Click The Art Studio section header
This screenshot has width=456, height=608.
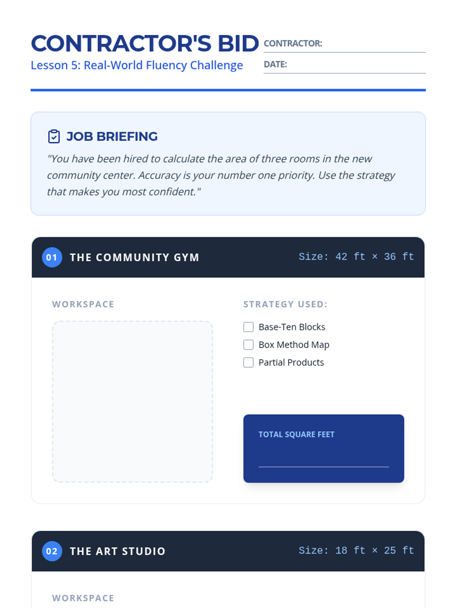click(228, 551)
